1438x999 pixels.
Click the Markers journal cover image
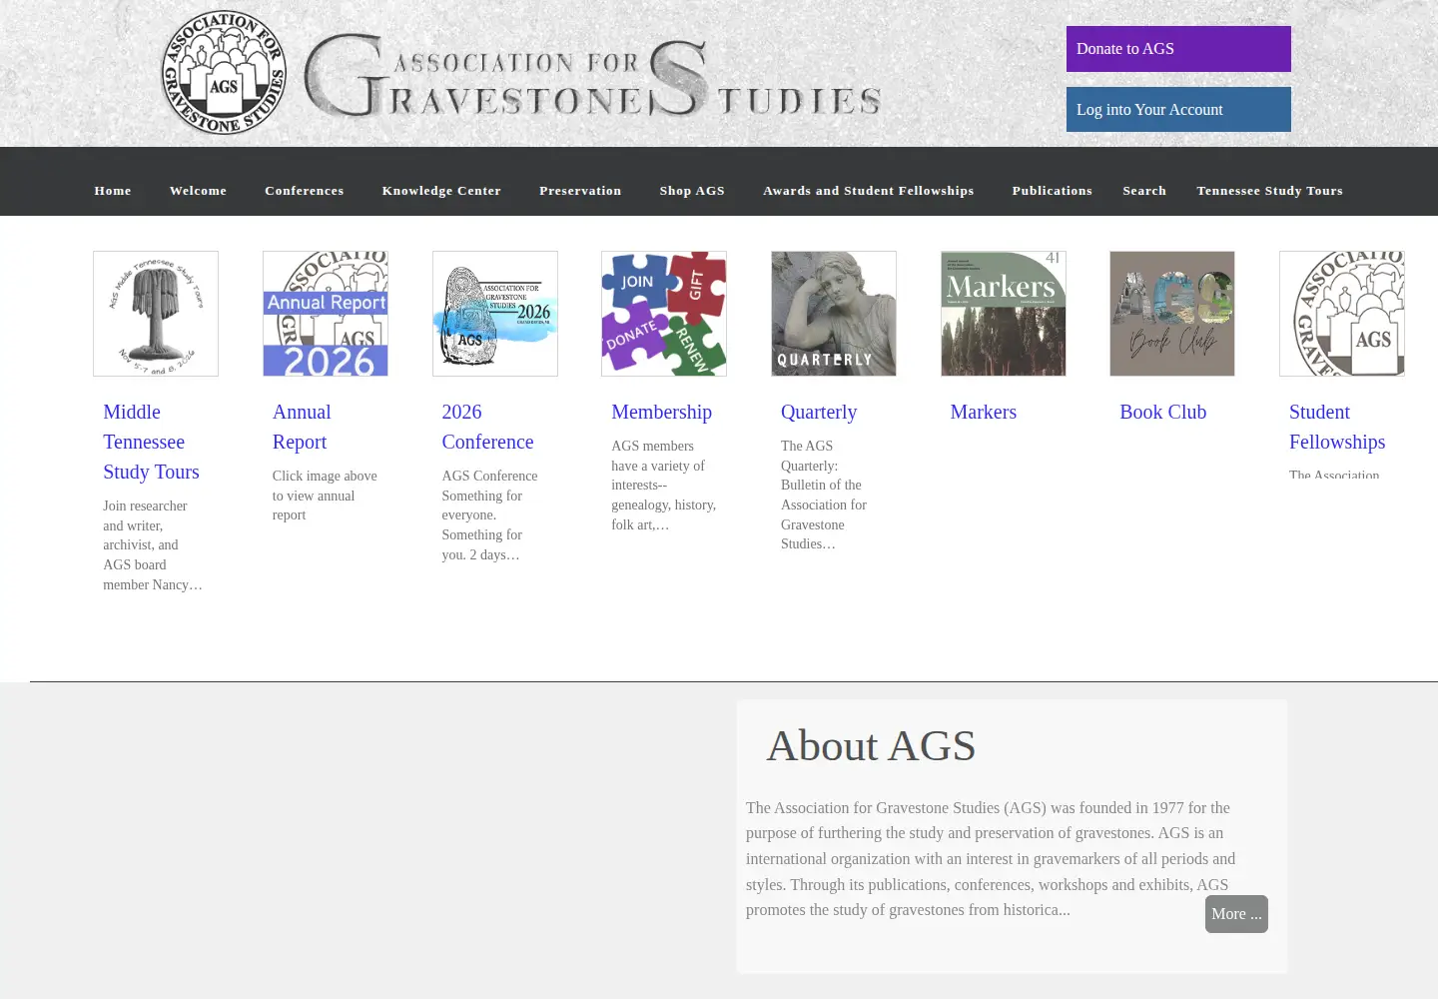click(1004, 314)
